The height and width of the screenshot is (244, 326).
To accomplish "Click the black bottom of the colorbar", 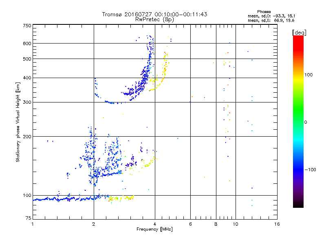I will coord(298,206).
